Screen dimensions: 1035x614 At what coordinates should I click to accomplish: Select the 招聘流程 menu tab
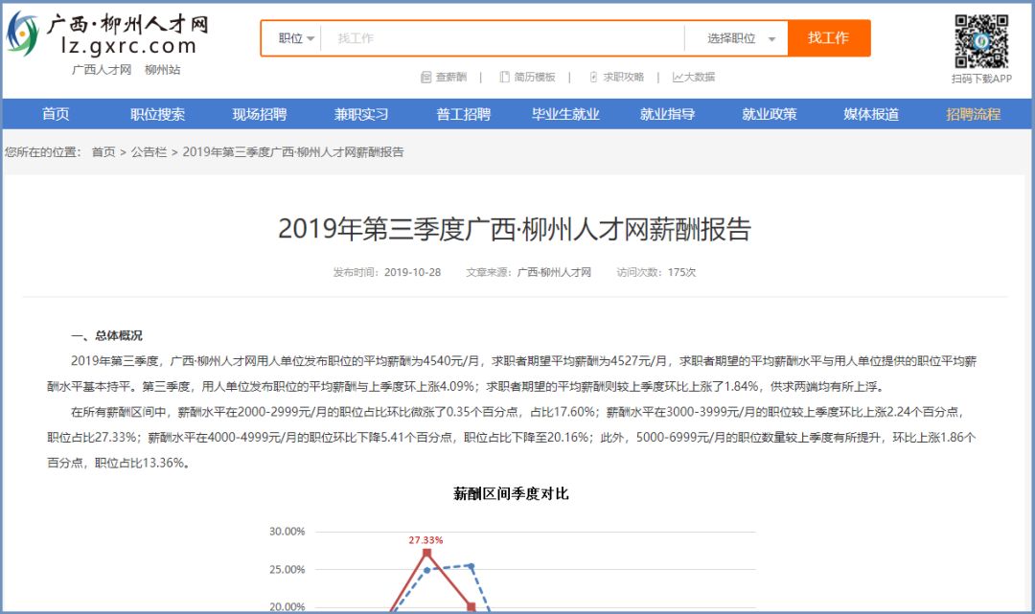tap(972, 113)
